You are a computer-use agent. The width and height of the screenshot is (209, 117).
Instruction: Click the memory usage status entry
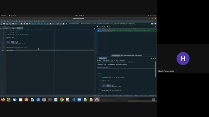click(x=152, y=96)
